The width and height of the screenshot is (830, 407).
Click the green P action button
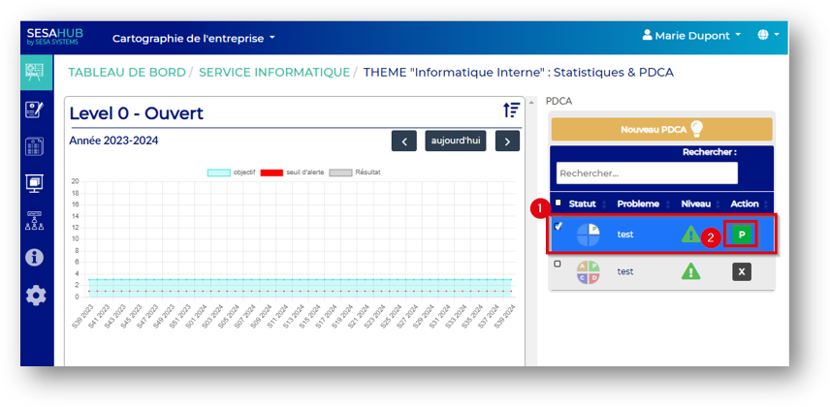[742, 235]
